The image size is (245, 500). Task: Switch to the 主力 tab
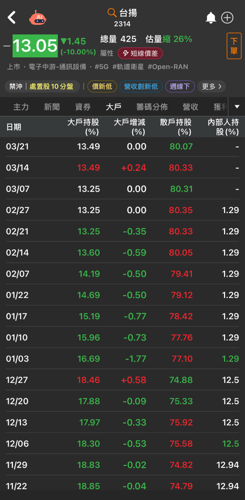click(21, 107)
